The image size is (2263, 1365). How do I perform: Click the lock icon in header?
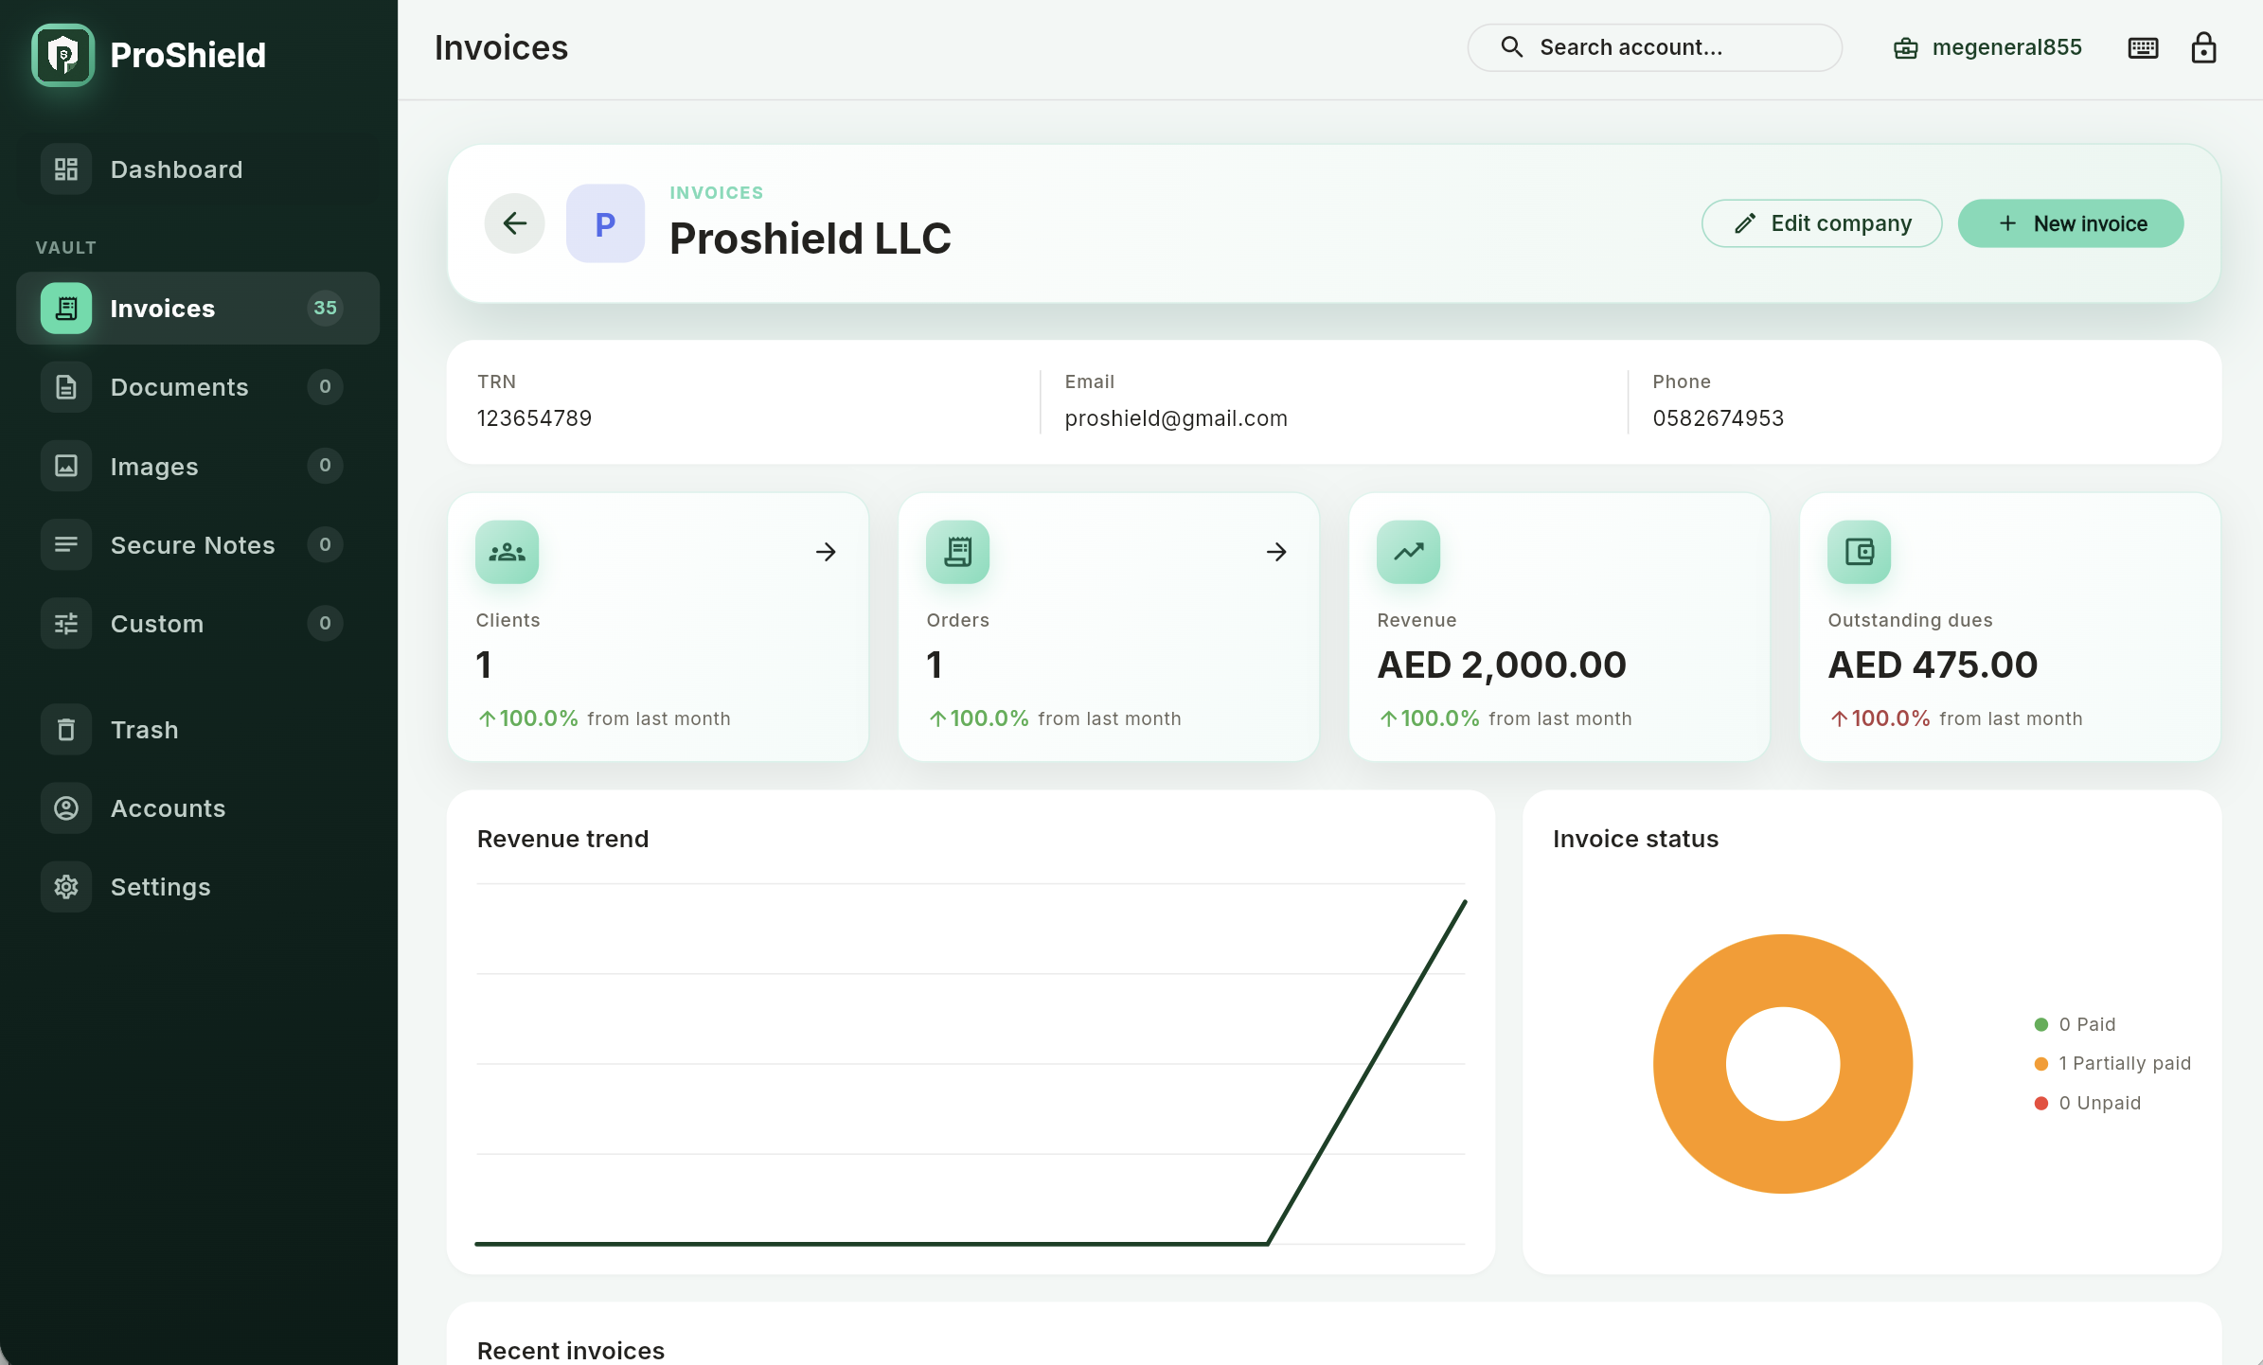2204,47
